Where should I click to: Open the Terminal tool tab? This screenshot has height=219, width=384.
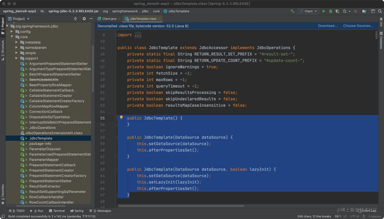pyautogui.click(x=57, y=211)
